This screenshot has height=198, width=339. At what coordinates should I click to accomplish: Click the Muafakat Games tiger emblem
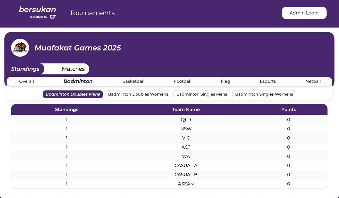[20, 48]
